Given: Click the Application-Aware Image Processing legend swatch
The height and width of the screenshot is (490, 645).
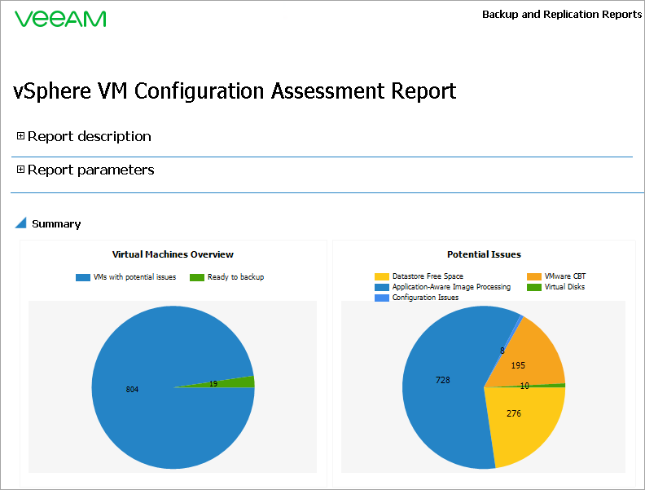Looking at the screenshot, I should tap(382, 287).
